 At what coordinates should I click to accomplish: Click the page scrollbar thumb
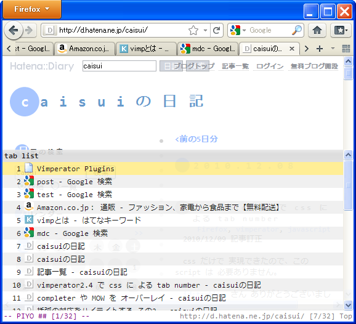tap(348, 73)
